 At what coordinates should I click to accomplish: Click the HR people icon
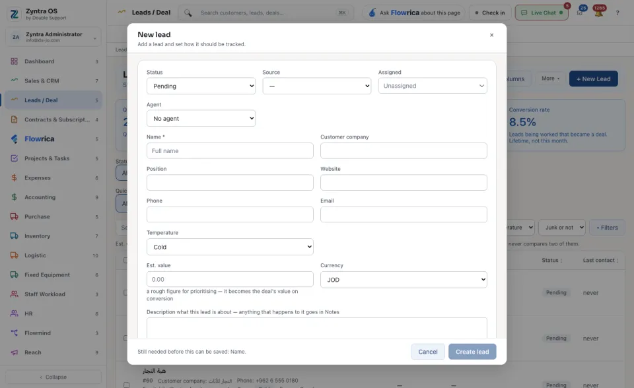(14, 313)
